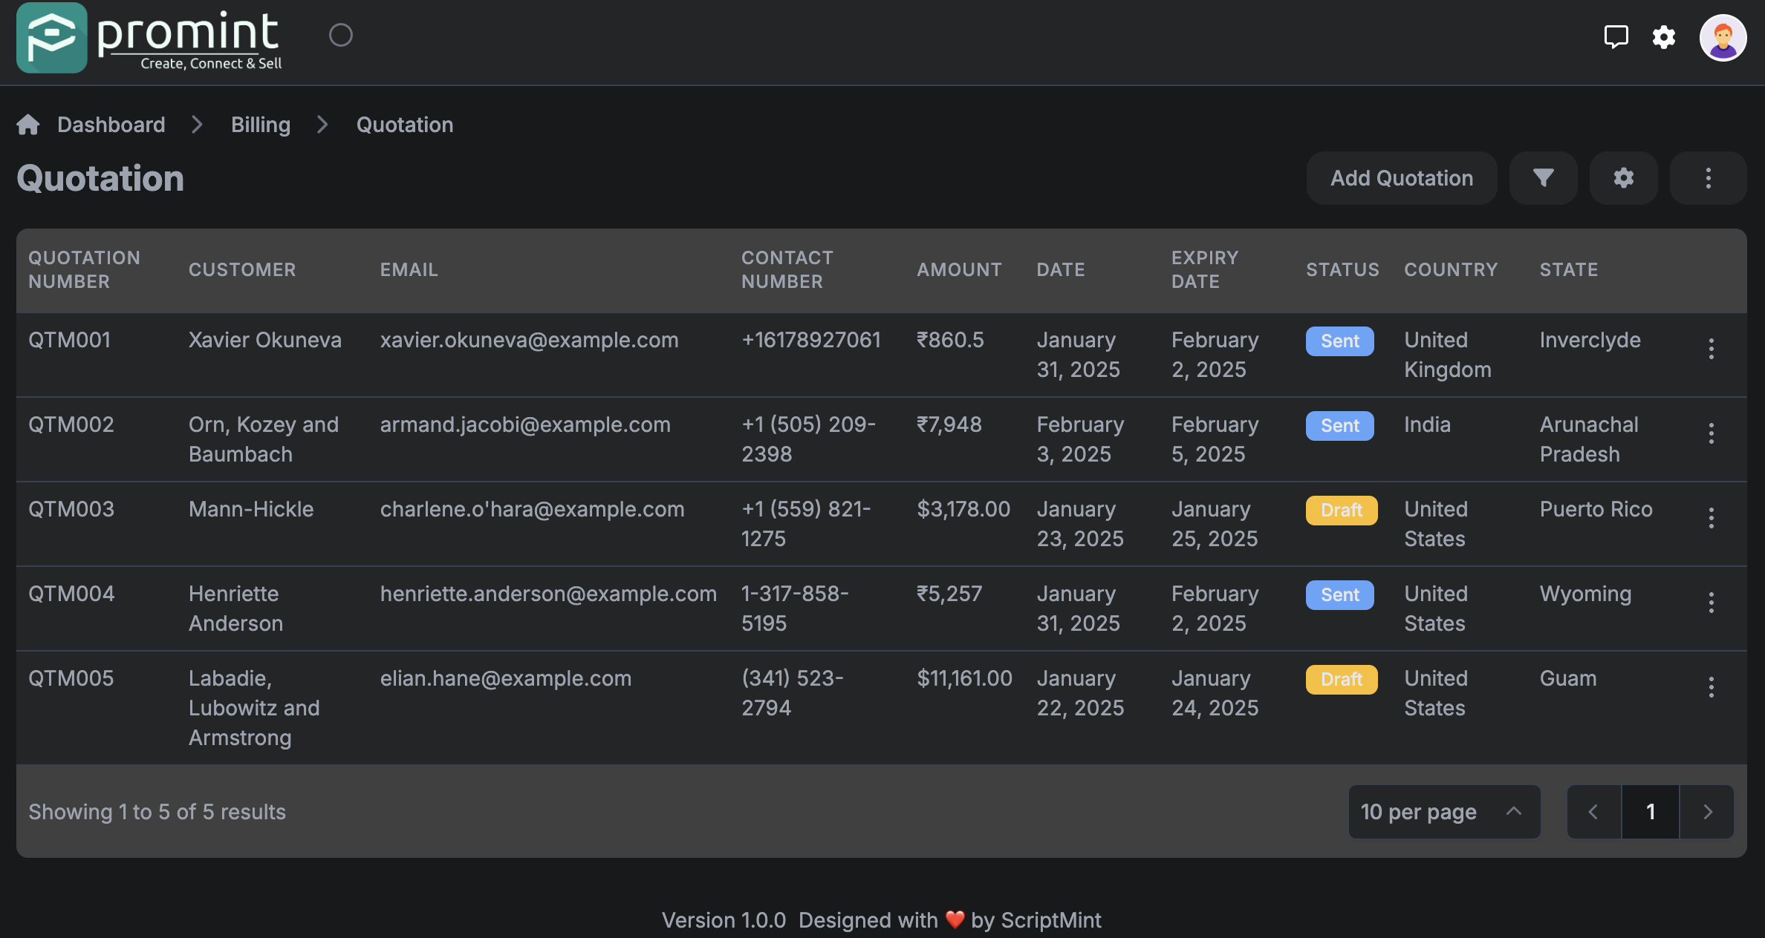Image resolution: width=1765 pixels, height=938 pixels.
Task: Expand the 10 per page dropdown
Action: (1444, 812)
